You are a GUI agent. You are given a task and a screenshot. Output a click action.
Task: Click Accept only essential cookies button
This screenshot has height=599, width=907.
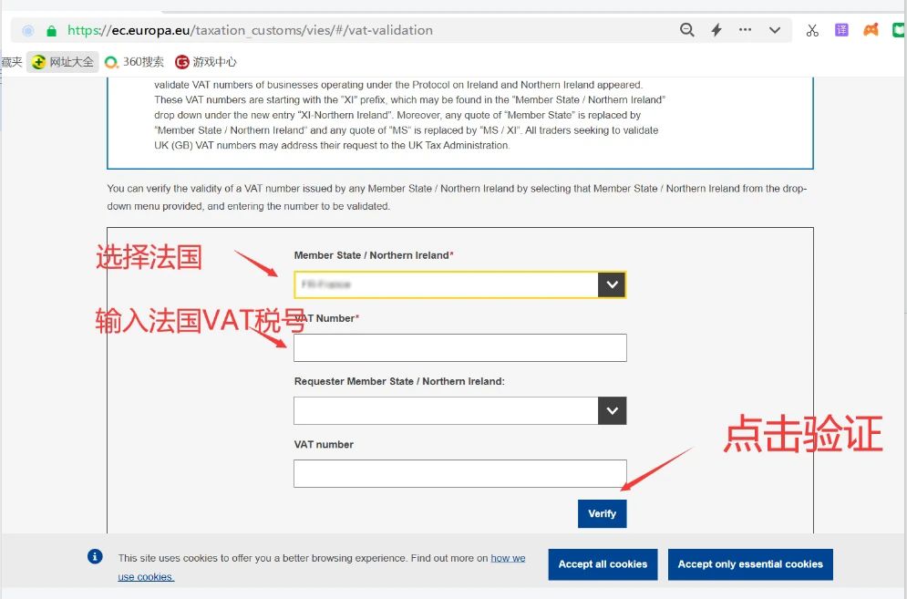(750, 564)
